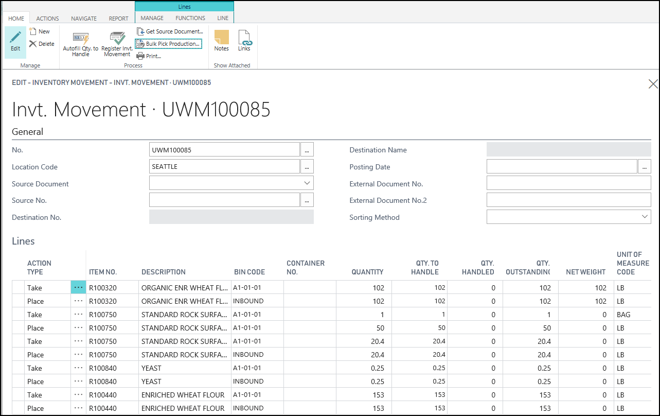Sort by the QUANTITY column header
Image resolution: width=660 pixels, height=416 pixels.
pos(367,272)
